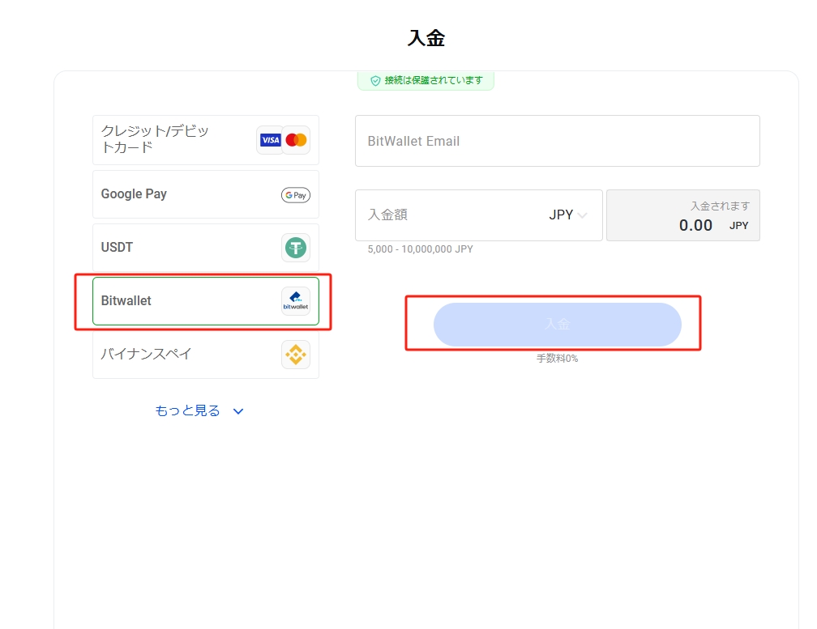
Task: Click the 入金されます 0.00 JPY box
Action: click(x=682, y=215)
